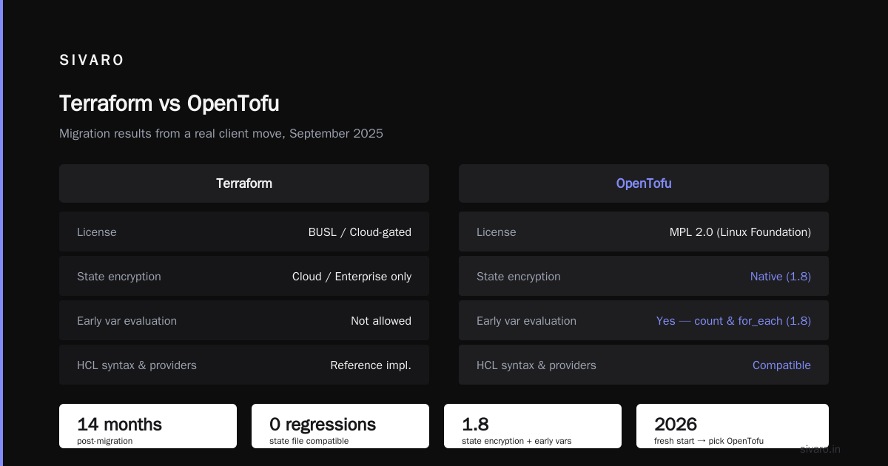
Task: Click 'Early var evaluation' label under Terraform
Action: [127, 321]
